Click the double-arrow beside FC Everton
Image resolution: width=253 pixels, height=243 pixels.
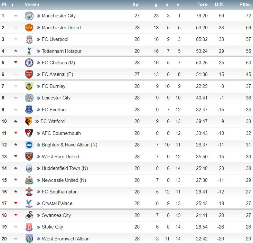(x=38, y=110)
